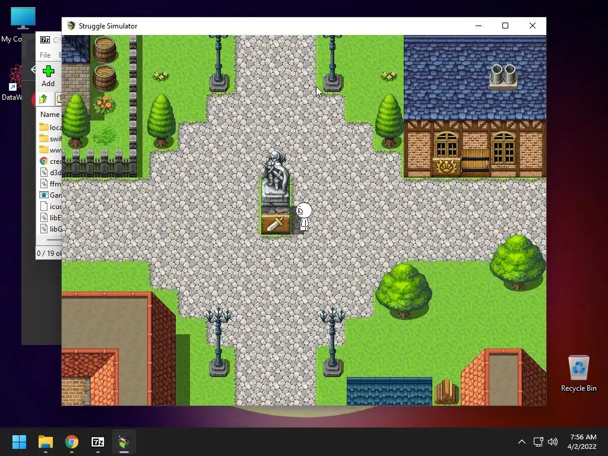Expand hidden system tray icons
The height and width of the screenshot is (456, 608).
pyautogui.click(x=522, y=442)
